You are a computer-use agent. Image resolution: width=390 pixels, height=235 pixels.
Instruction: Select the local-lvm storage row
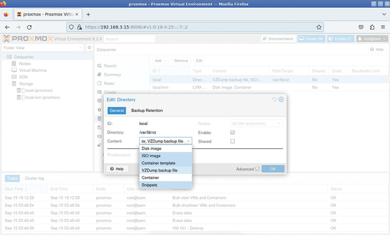(x=269, y=87)
